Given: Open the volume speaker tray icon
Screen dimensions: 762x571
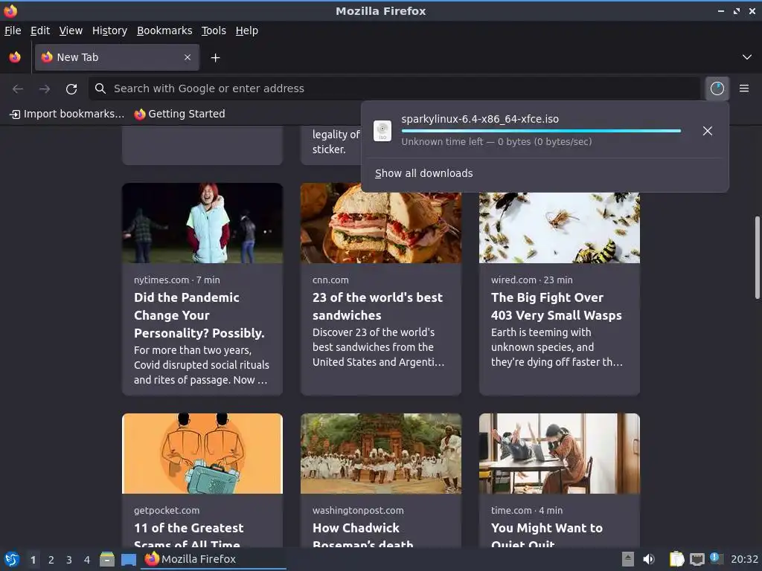Looking at the screenshot, I should (649, 559).
